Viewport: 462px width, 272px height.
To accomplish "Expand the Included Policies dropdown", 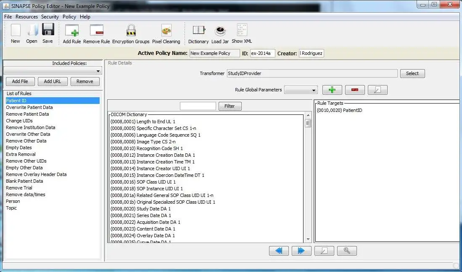I will click(x=53, y=71).
